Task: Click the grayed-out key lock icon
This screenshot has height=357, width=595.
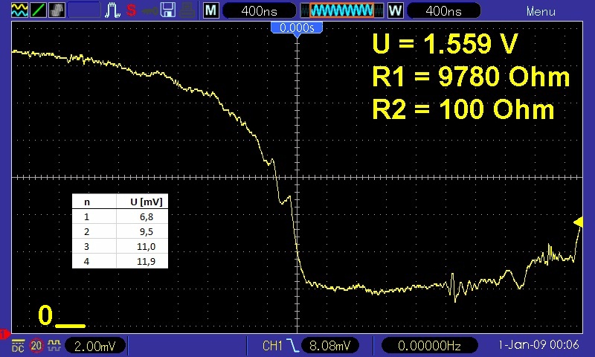Action: click(149, 11)
